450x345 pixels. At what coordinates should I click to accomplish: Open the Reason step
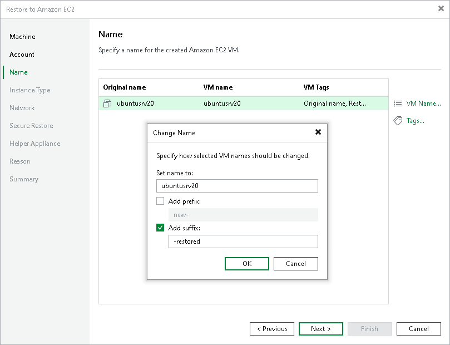(x=20, y=161)
